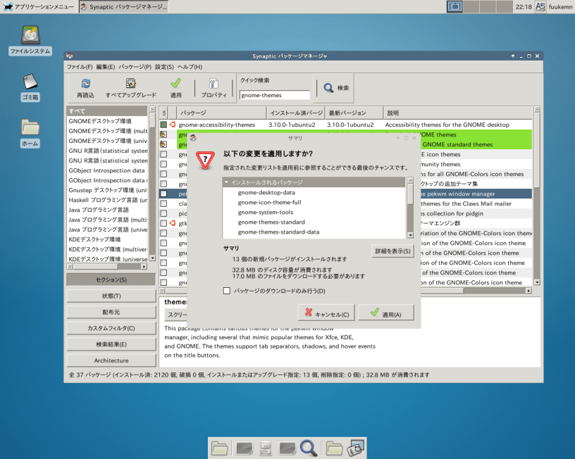Click the question warning icon in dialog
Image resolution: width=575 pixels, height=459 pixels.
click(205, 160)
